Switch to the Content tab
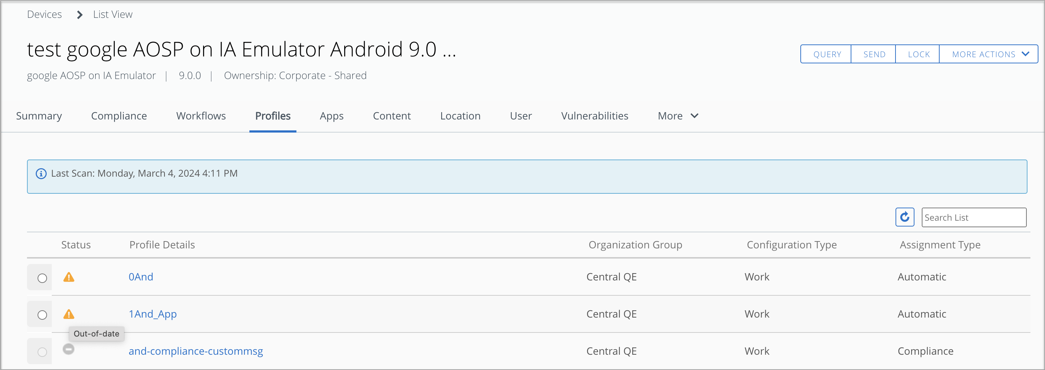This screenshot has height=370, width=1045. click(392, 116)
